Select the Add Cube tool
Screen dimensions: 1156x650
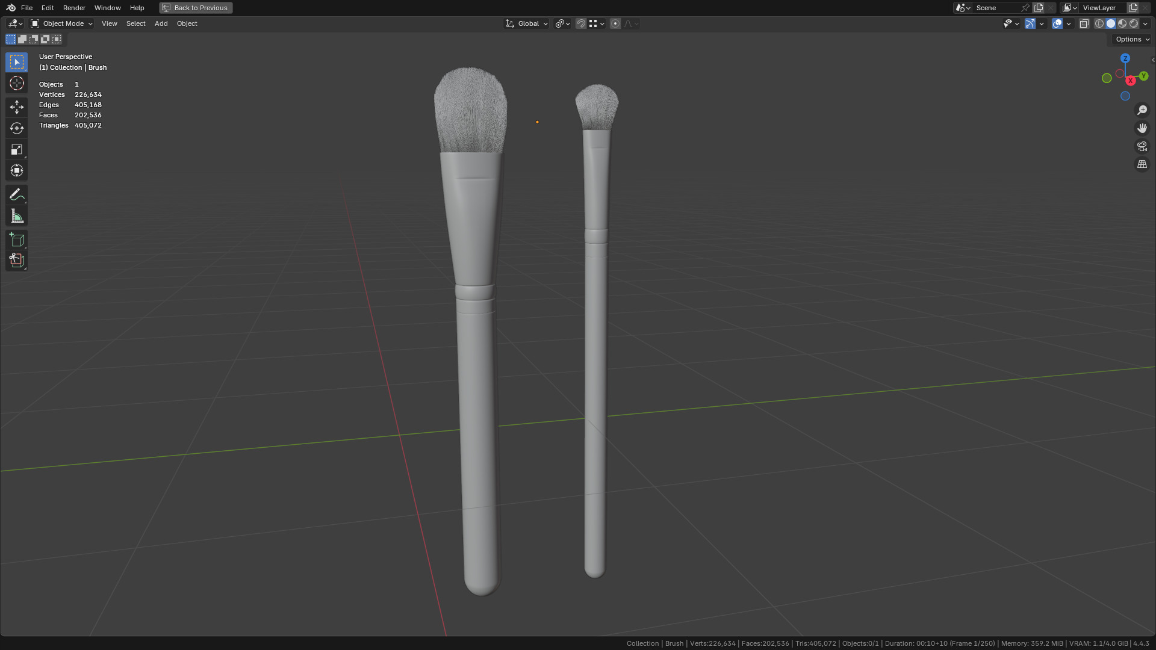click(16, 240)
